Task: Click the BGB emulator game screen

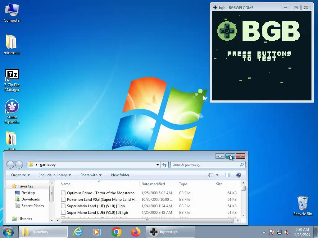Action: pos(261,56)
